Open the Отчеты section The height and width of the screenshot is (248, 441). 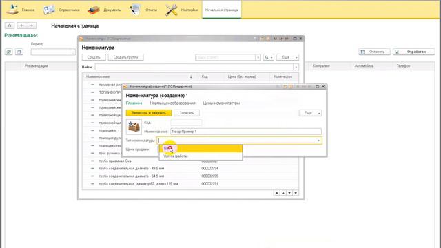143,10
